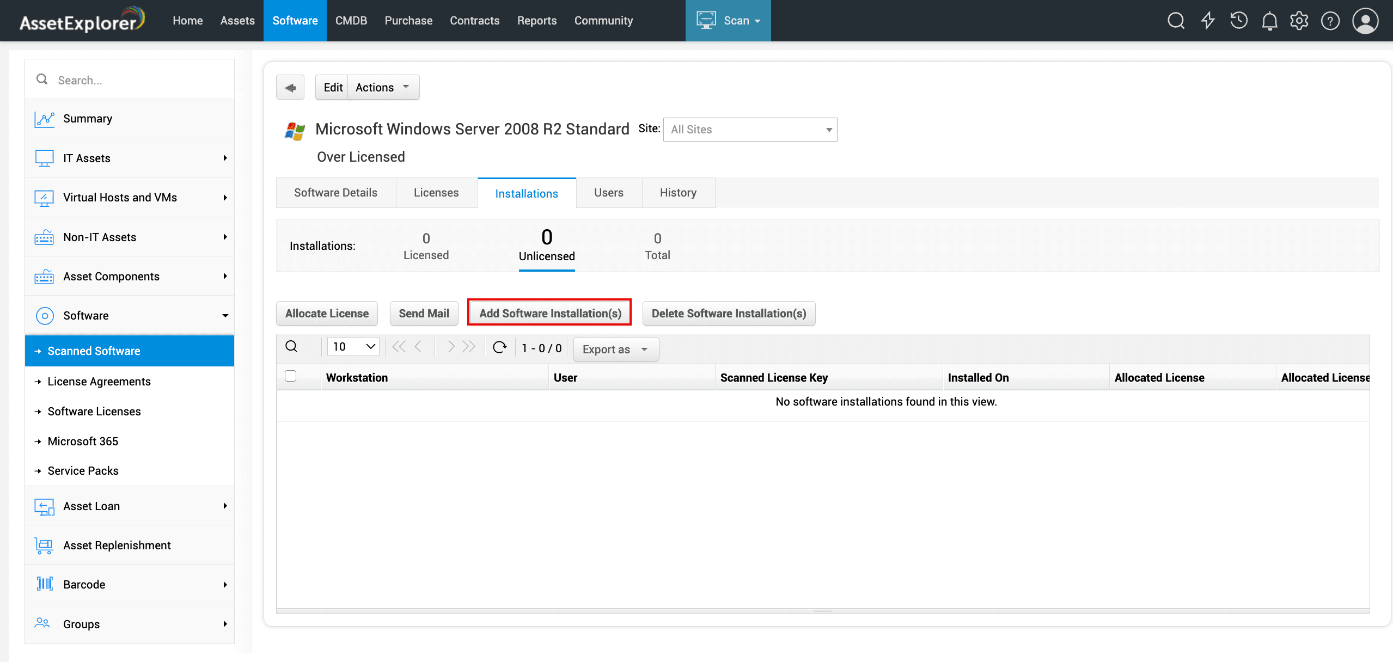Screen dimensions: 1393x662
Task: Toggle the select-all checkbox in table header
Action: (x=291, y=376)
